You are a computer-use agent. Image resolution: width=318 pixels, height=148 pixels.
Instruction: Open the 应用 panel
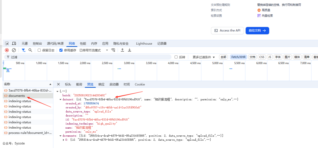click(105, 43)
